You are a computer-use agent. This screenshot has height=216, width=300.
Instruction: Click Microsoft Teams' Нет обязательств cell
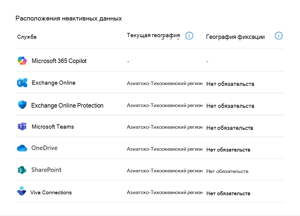pyautogui.click(x=230, y=128)
